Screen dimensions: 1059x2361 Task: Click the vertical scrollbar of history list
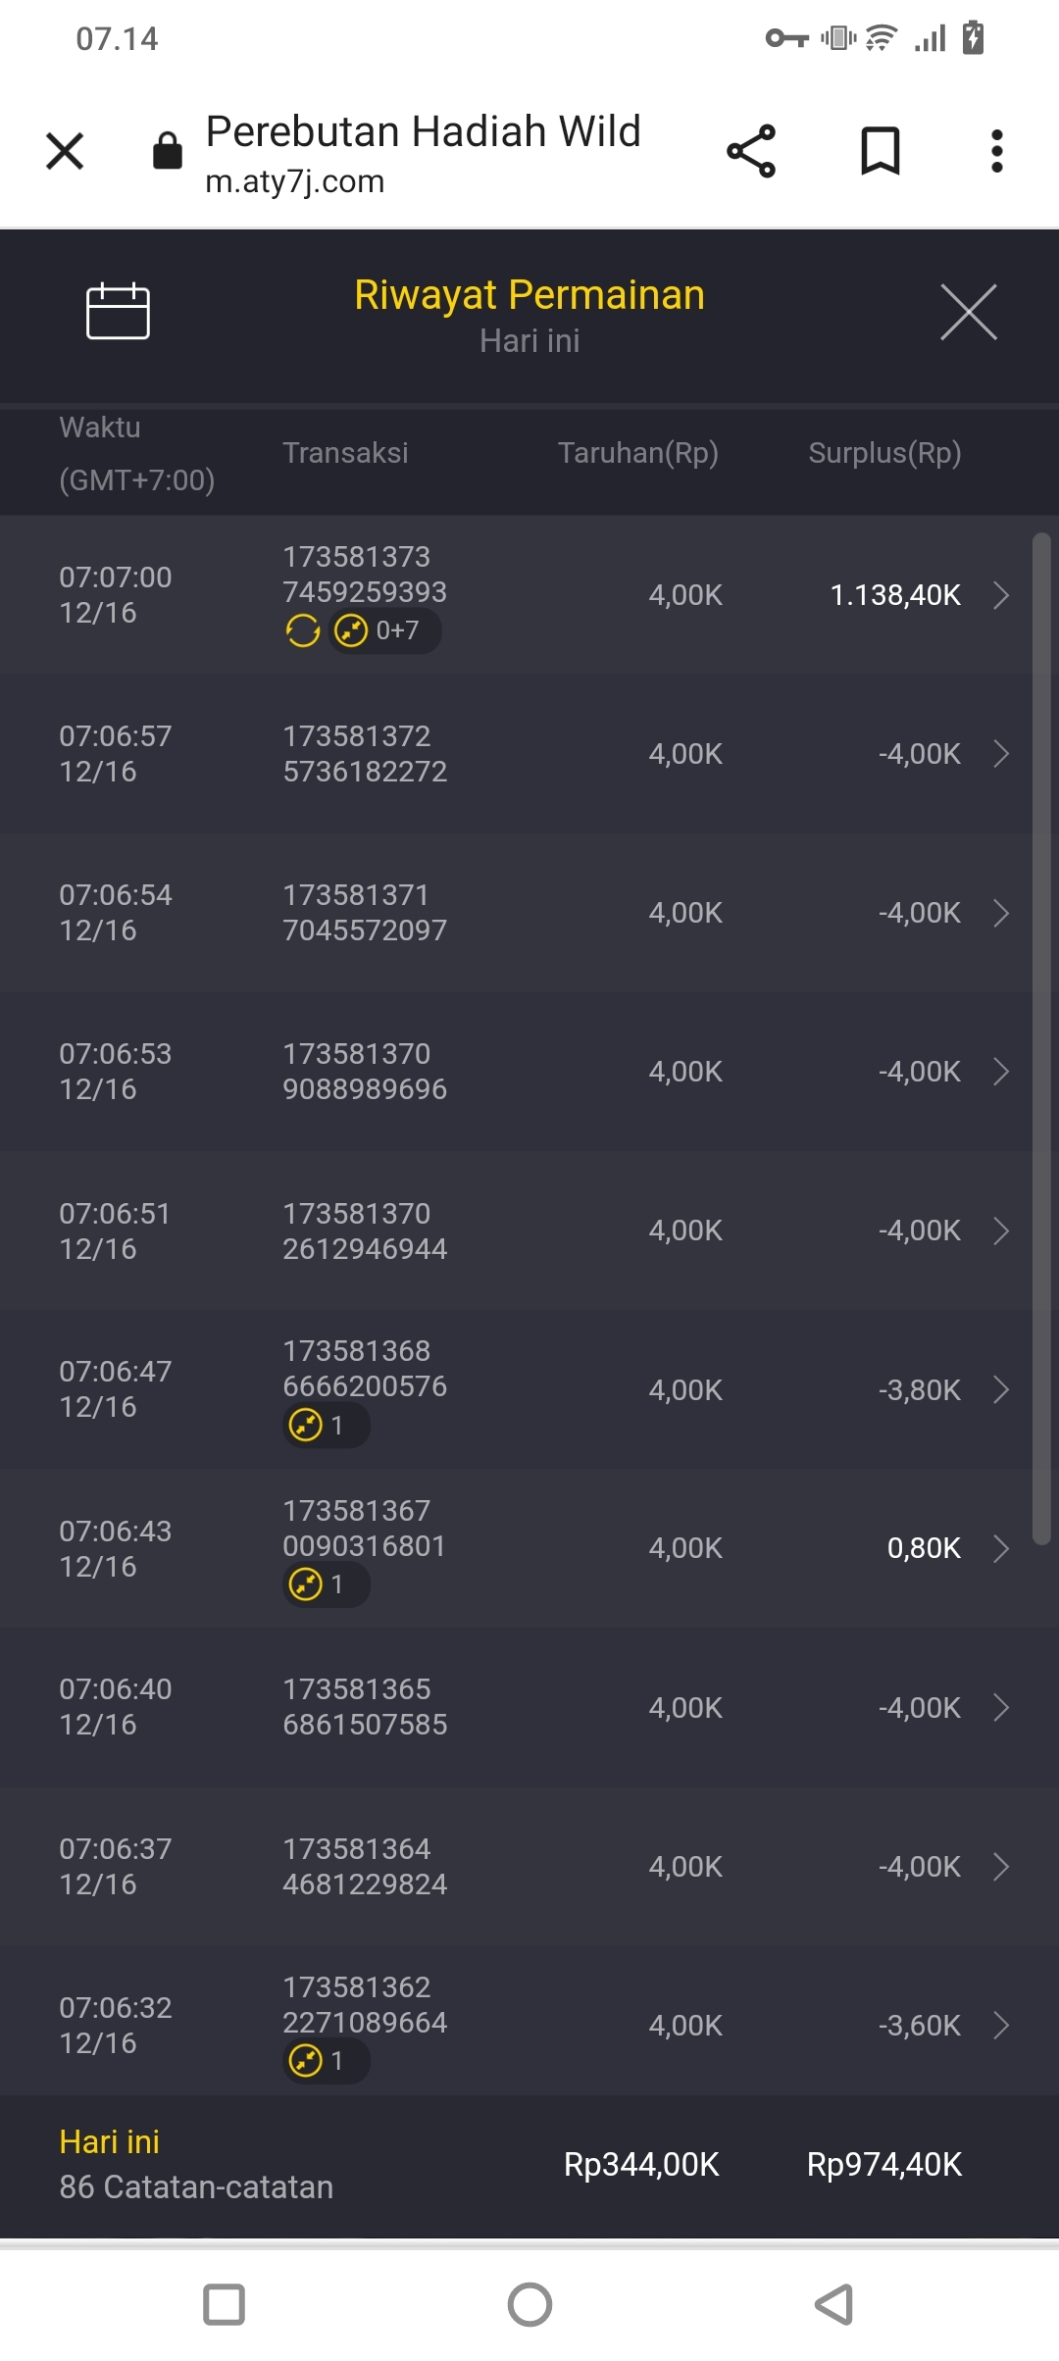click(x=1041, y=1039)
